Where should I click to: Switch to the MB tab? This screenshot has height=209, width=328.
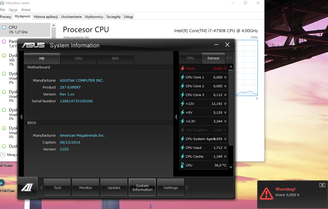(x=42, y=59)
